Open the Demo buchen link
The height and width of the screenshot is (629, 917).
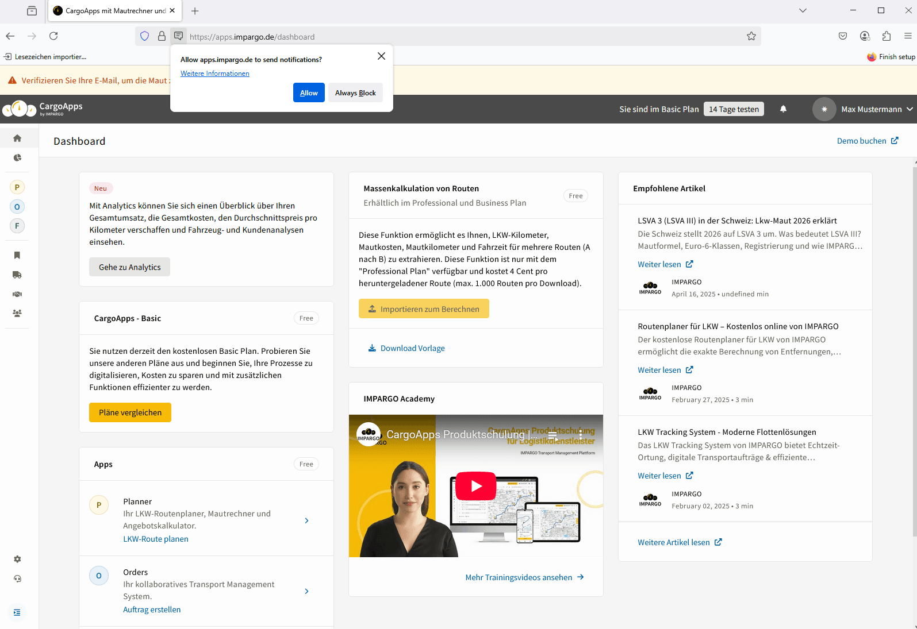pos(868,141)
